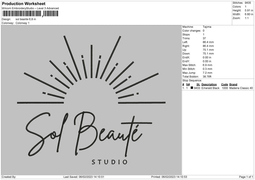Click the Madeira Classic 40 brand
The width and height of the screenshot is (255, 180).
pos(241,88)
